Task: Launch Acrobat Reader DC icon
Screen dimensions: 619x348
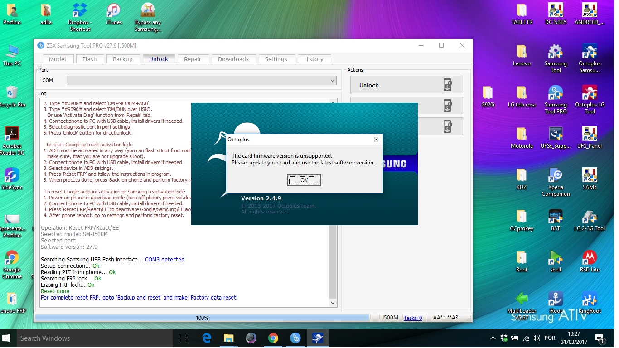Action: coord(12,141)
